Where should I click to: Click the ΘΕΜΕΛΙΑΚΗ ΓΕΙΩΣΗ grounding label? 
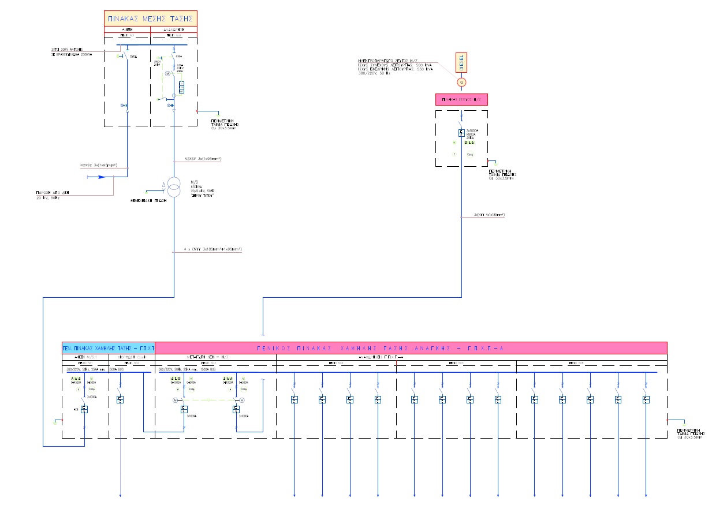pos(147,200)
